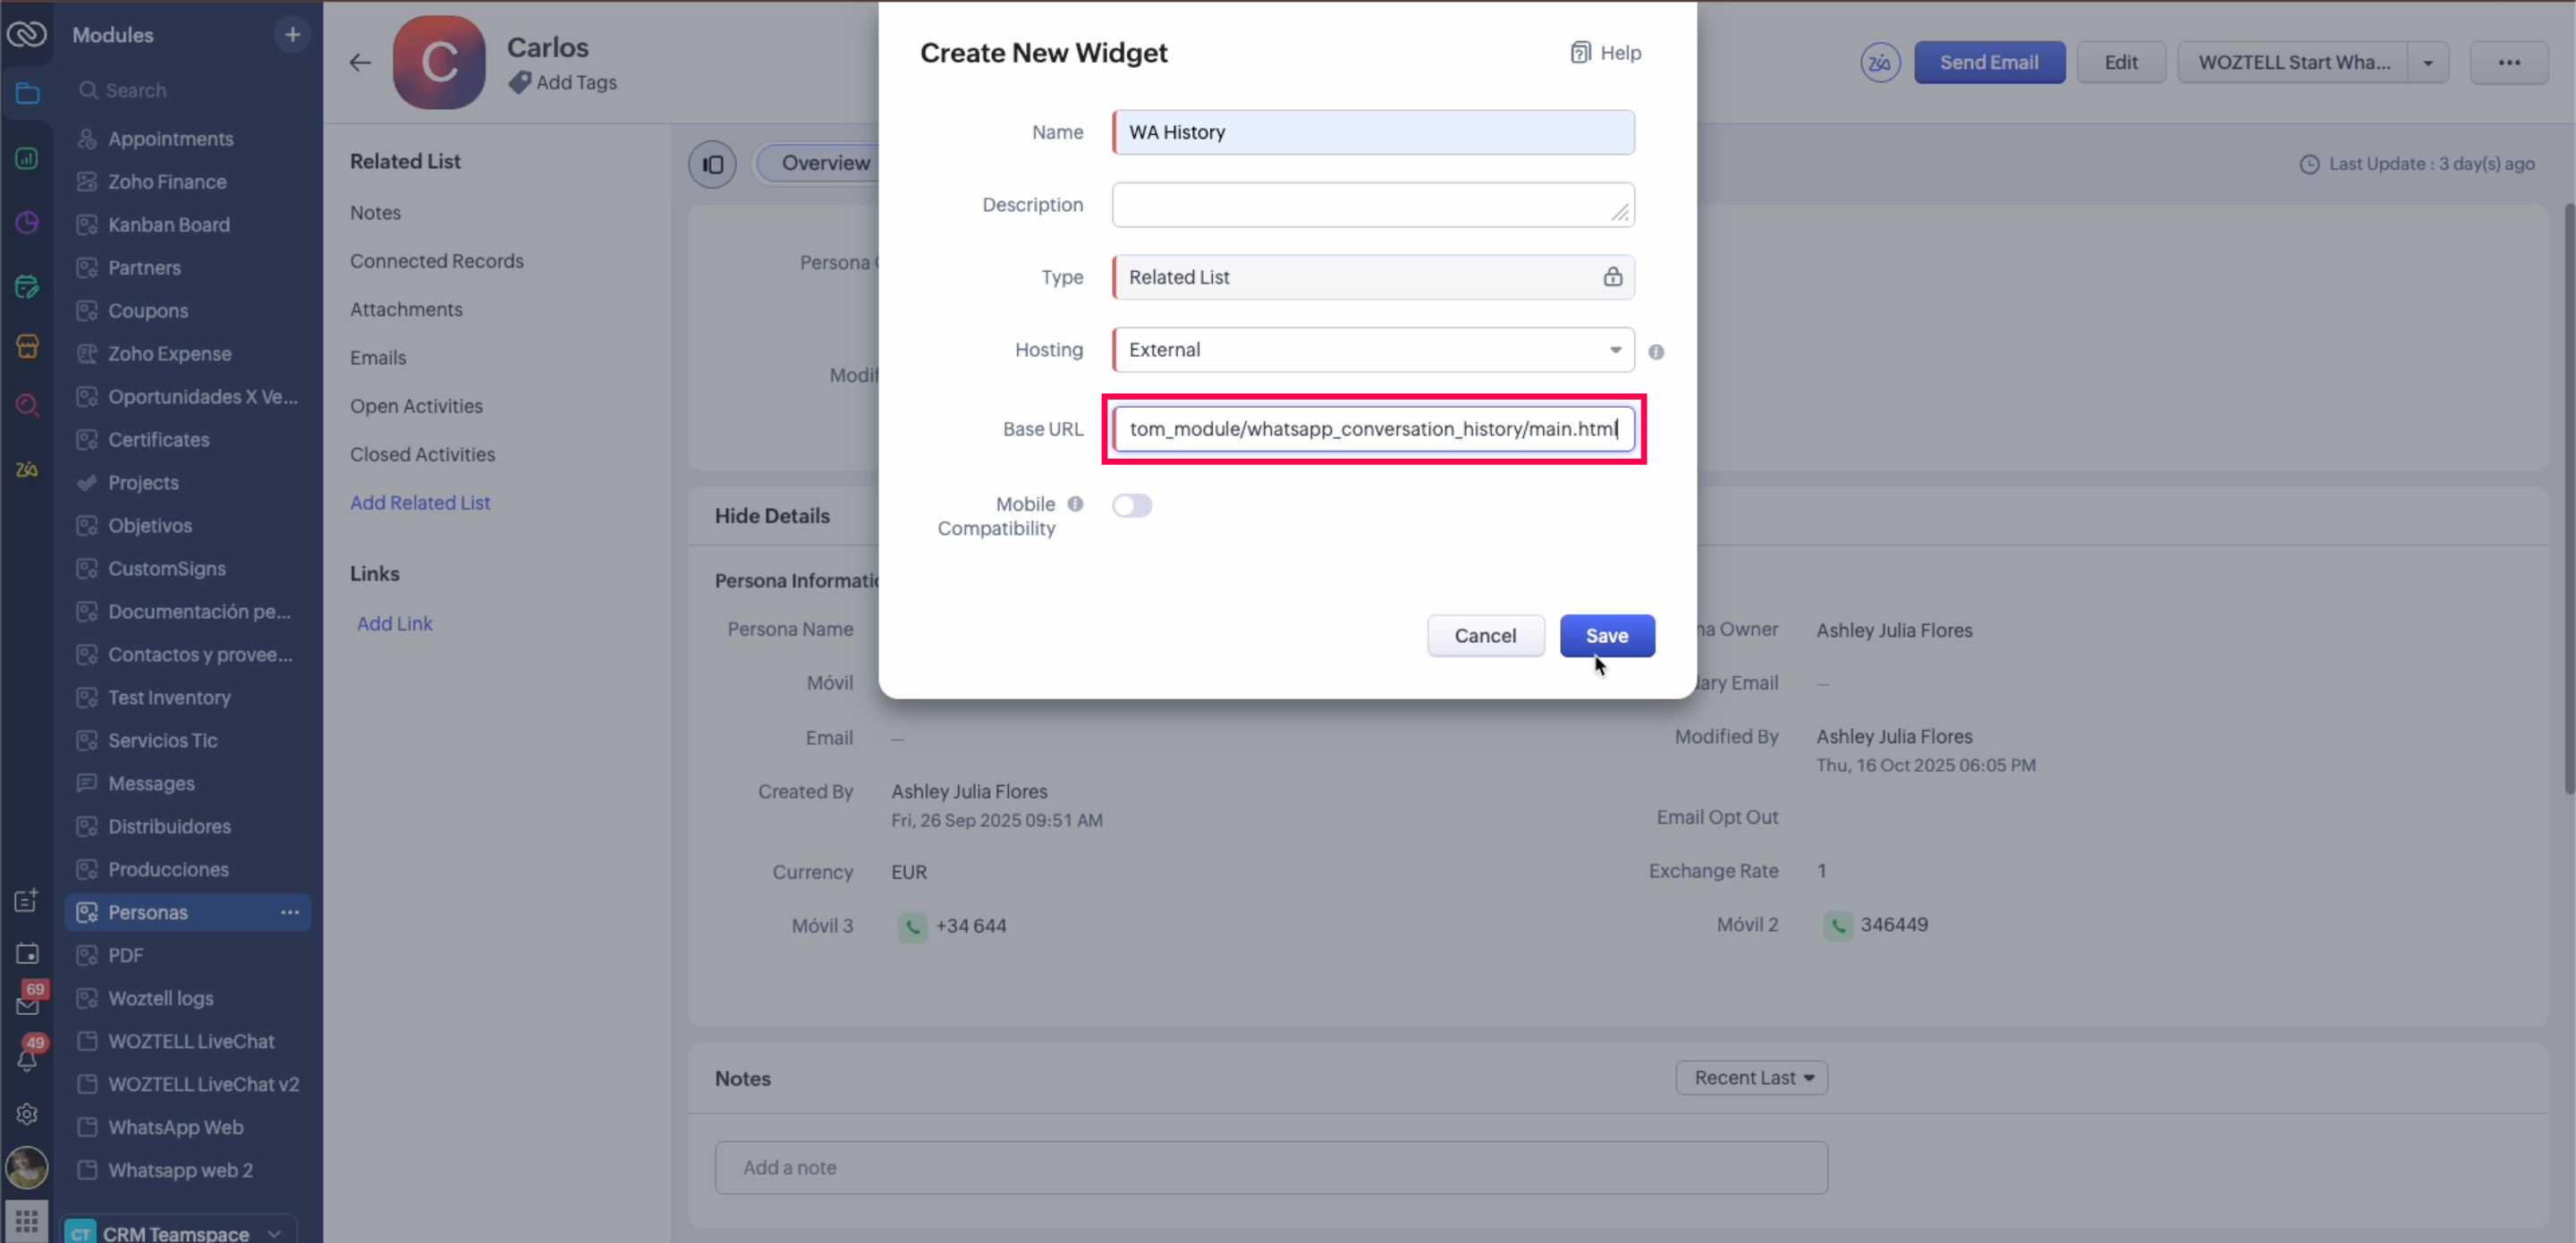Screen dimensions: 2576x1243
Task: Click the Cancel button
Action: pos(1485,636)
